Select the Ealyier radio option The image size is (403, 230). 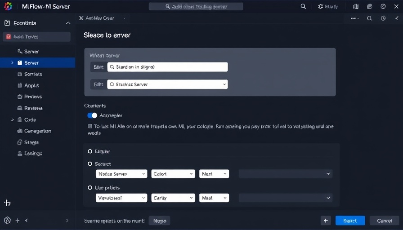[x=90, y=151]
